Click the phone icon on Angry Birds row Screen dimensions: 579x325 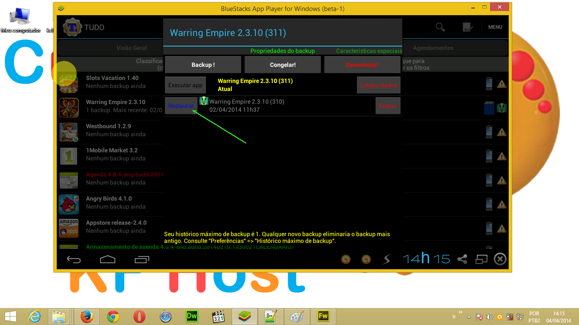tap(489, 204)
